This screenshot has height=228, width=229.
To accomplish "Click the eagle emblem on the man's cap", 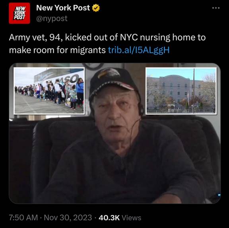I will (109, 73).
